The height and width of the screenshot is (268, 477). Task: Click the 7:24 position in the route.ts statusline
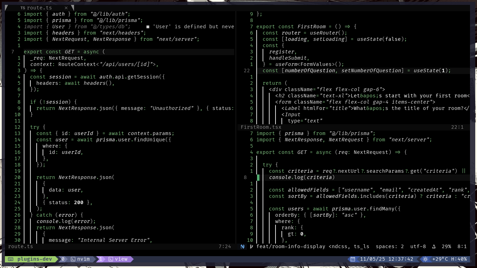[x=225, y=246]
